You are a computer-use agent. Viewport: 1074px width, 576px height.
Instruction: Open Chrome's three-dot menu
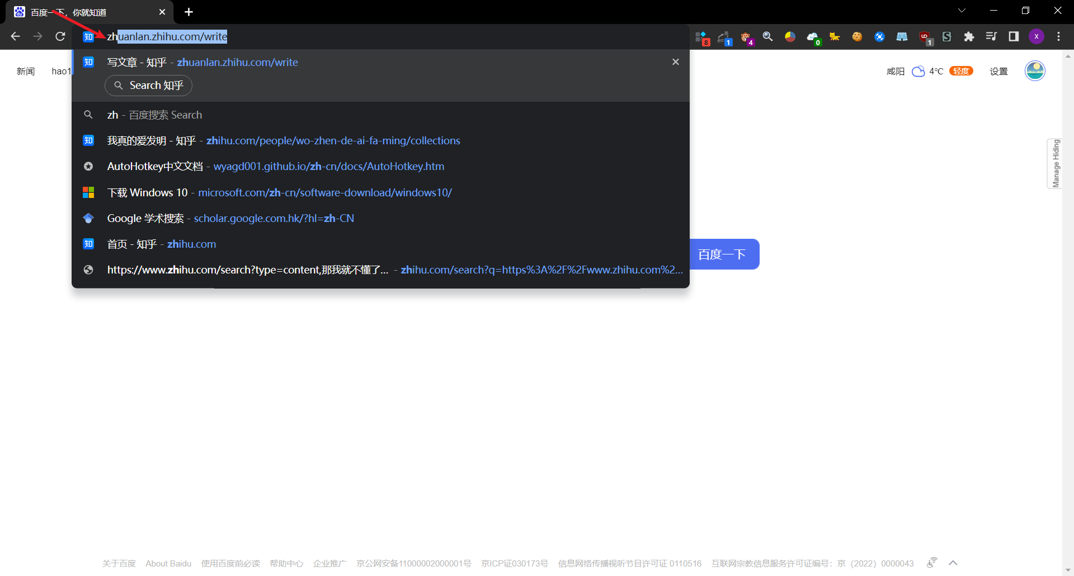pyautogui.click(x=1059, y=36)
